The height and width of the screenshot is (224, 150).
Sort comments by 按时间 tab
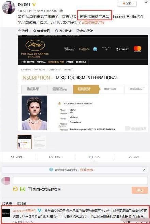pos(22,204)
